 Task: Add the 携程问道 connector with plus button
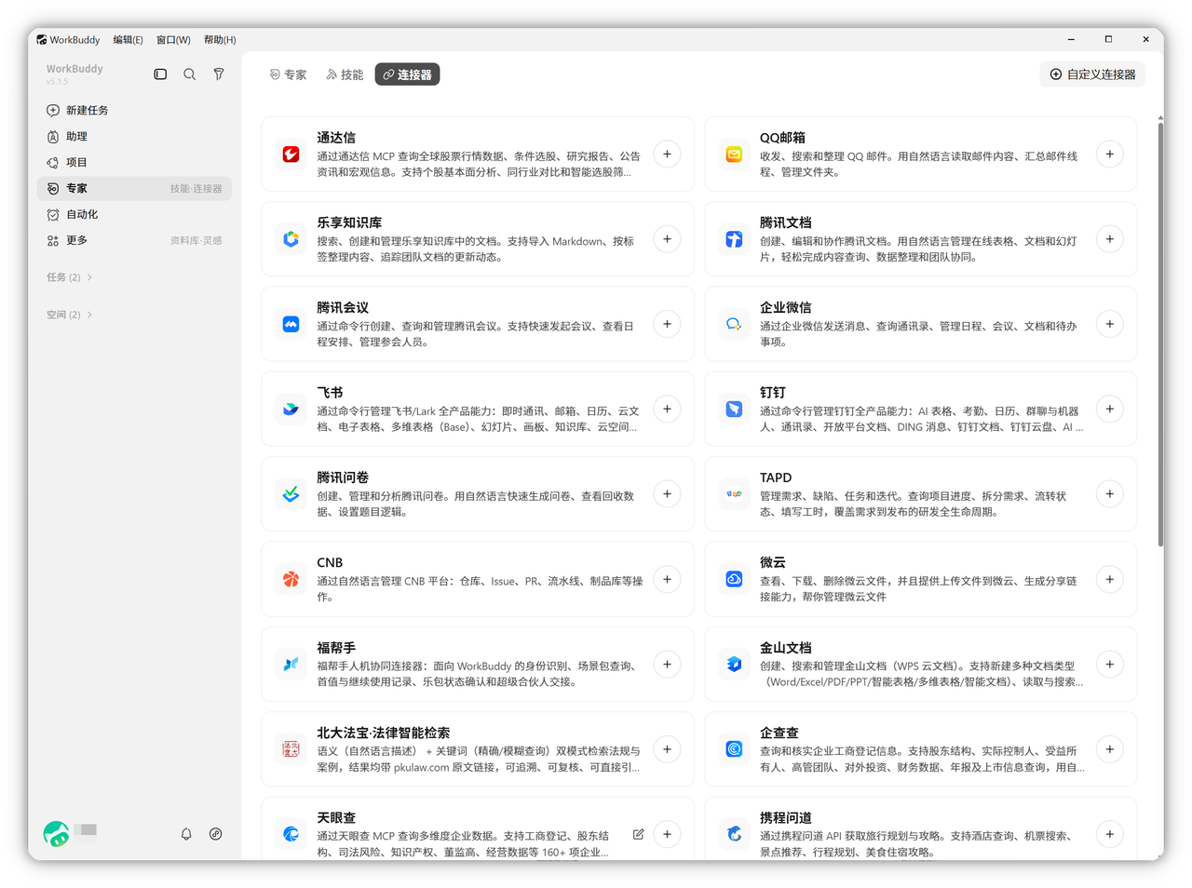coord(1110,834)
